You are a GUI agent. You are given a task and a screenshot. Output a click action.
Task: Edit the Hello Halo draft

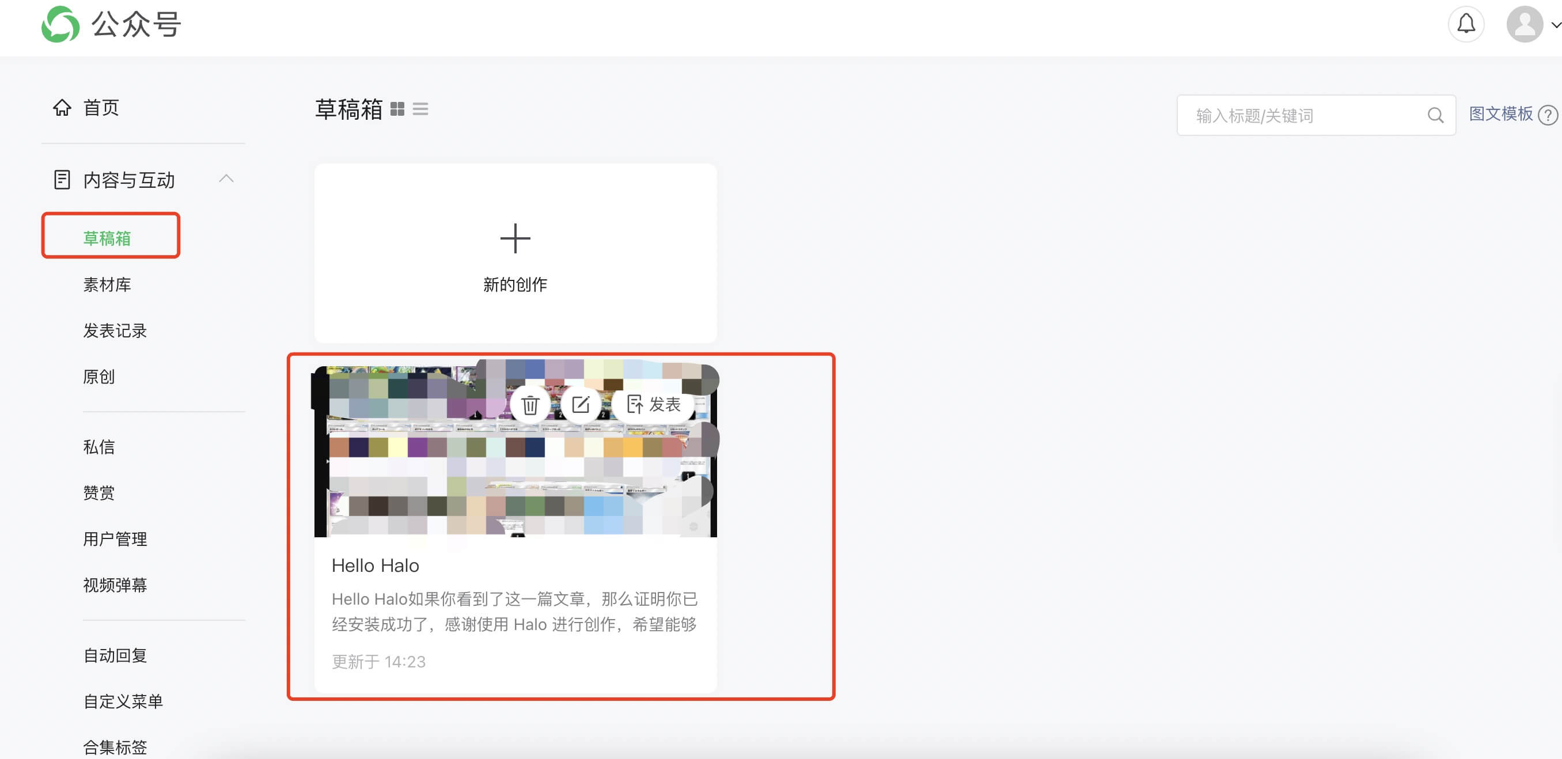[x=581, y=404]
